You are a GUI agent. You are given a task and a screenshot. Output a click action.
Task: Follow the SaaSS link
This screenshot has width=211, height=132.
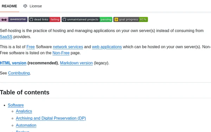pyautogui.click(x=6, y=37)
